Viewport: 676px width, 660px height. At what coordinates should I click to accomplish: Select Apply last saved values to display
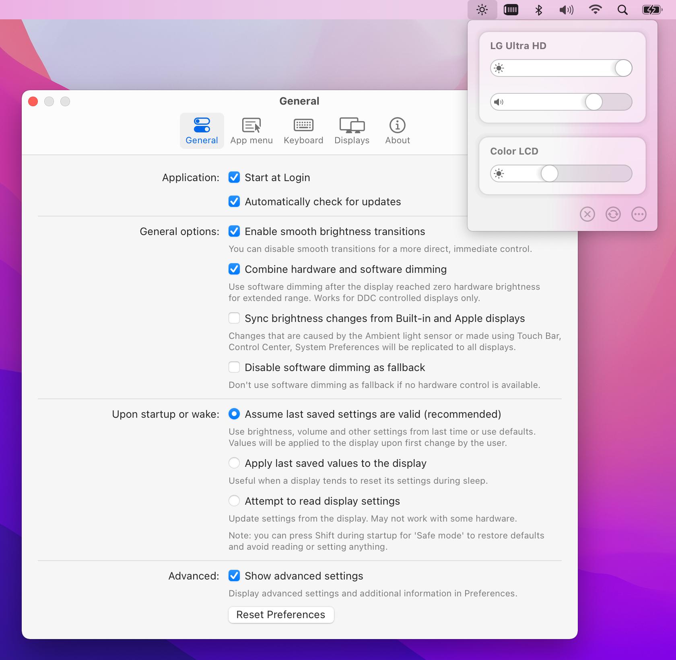(x=234, y=463)
